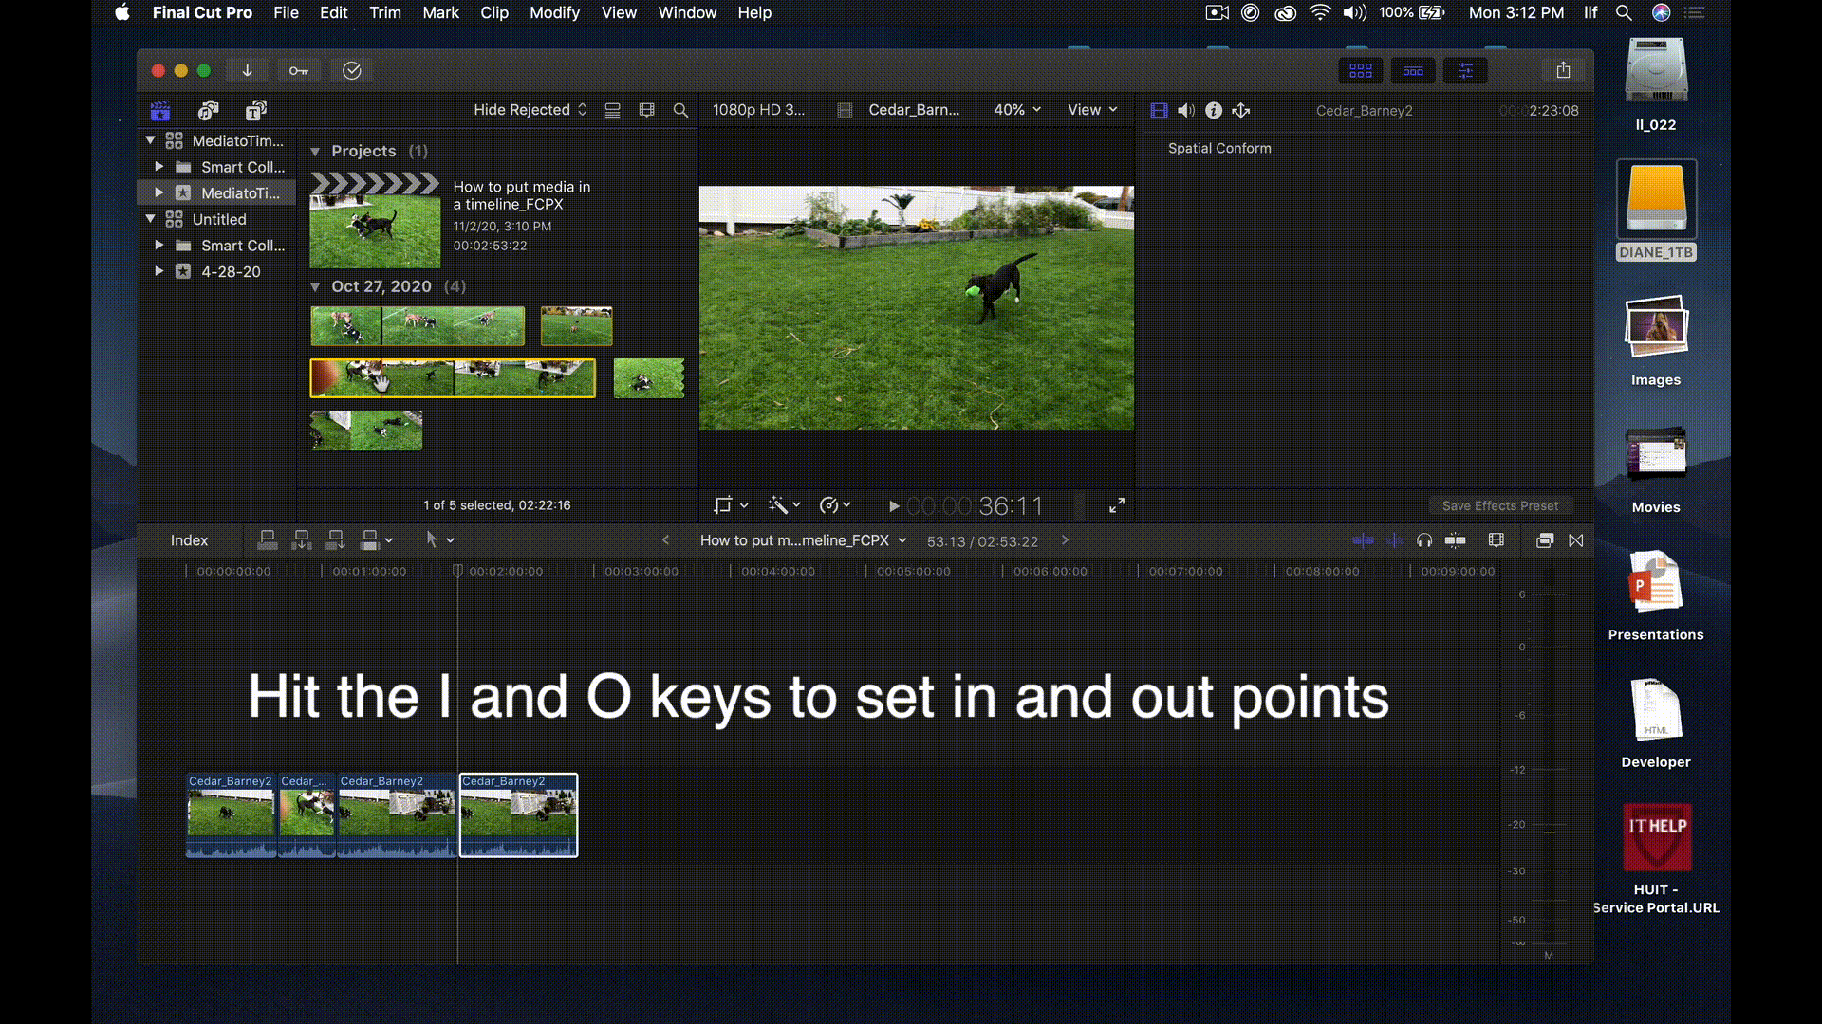The image size is (1822, 1024).
Task: Click the Background Tasks checkmark icon
Action: coord(351,70)
